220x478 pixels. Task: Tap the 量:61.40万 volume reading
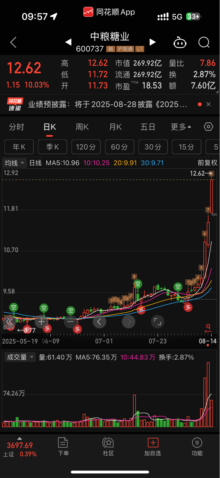pos(55,357)
